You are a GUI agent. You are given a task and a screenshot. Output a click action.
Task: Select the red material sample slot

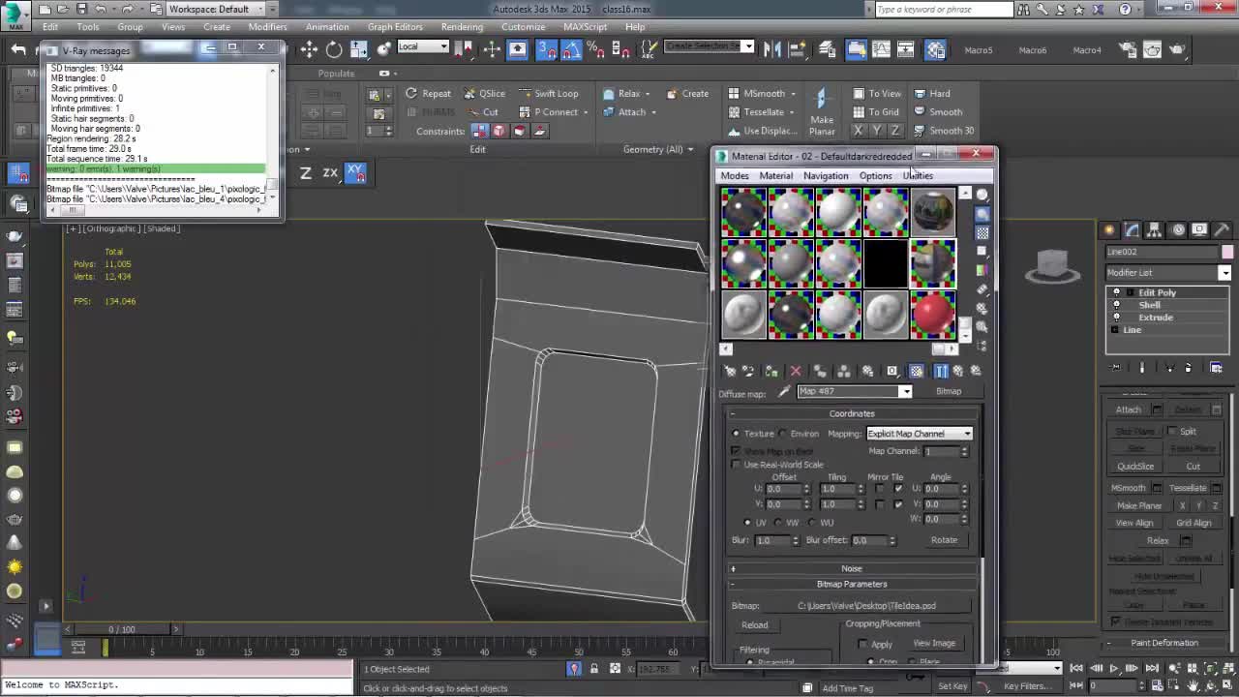[932, 316]
